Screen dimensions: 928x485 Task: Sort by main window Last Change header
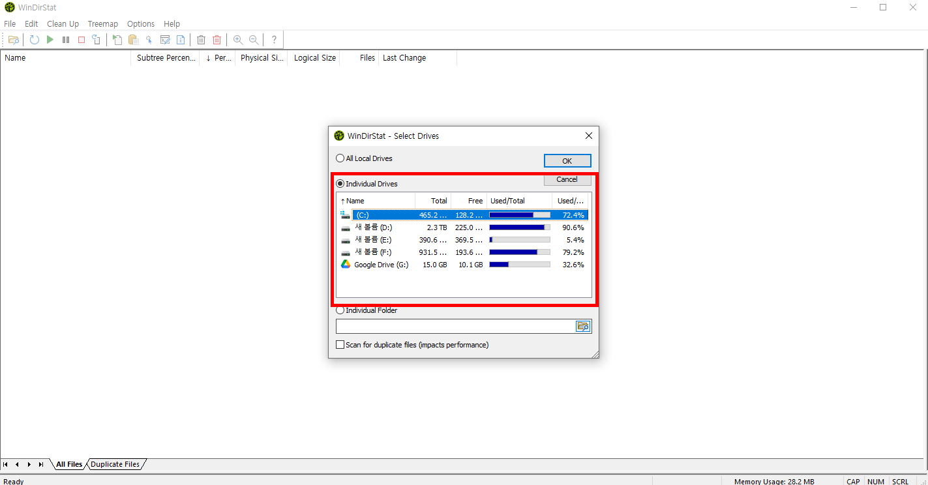(x=417, y=58)
